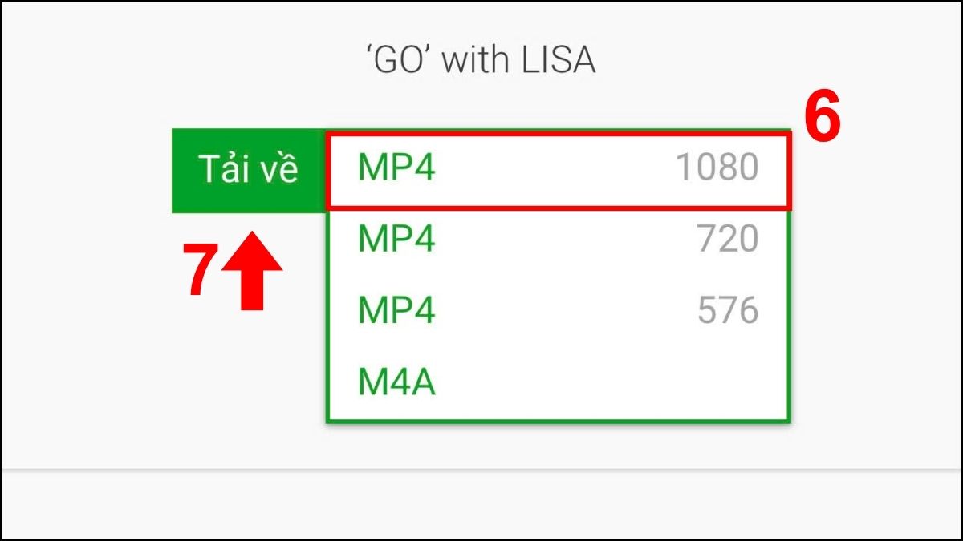Choose the MP4 720 option

[x=558, y=240]
